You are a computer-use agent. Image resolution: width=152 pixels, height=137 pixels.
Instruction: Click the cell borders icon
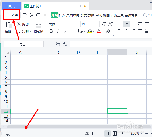coord(71,31)
